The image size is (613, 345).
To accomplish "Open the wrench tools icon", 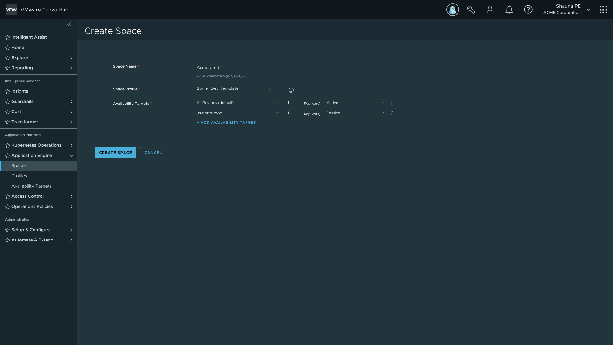I will [x=471, y=10].
